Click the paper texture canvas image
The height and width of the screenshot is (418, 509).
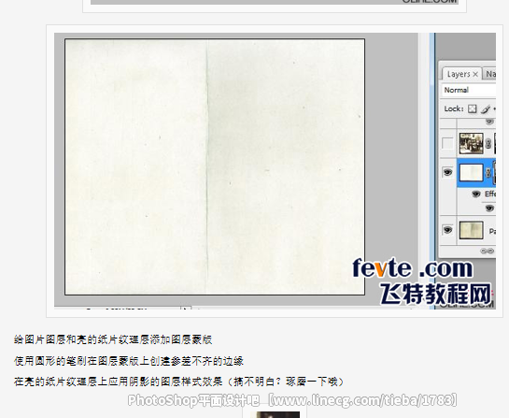pyautogui.click(x=215, y=167)
